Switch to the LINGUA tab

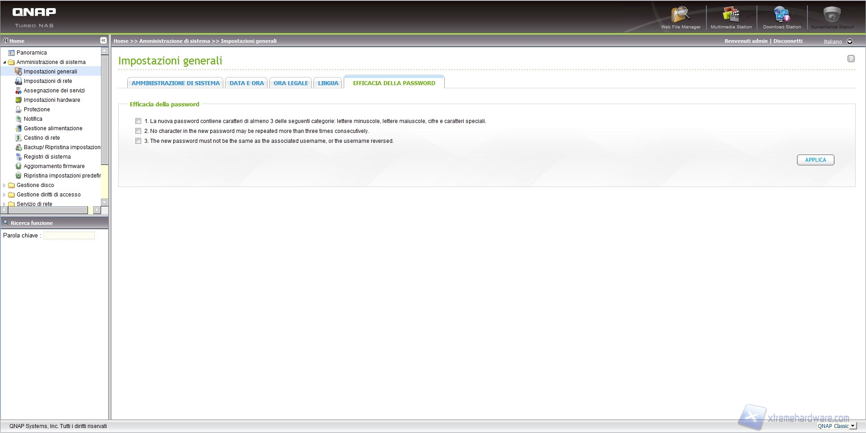click(328, 83)
